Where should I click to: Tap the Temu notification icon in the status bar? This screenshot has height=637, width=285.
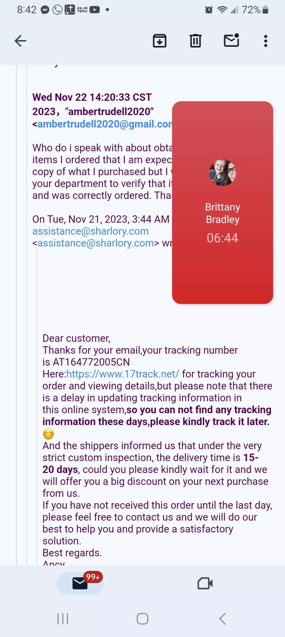[x=82, y=10]
